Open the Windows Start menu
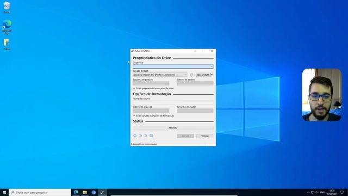Screen dimensions: 348x196 click(x=4, y=192)
